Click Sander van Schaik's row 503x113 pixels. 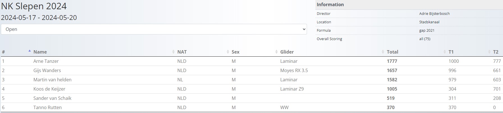52,98
